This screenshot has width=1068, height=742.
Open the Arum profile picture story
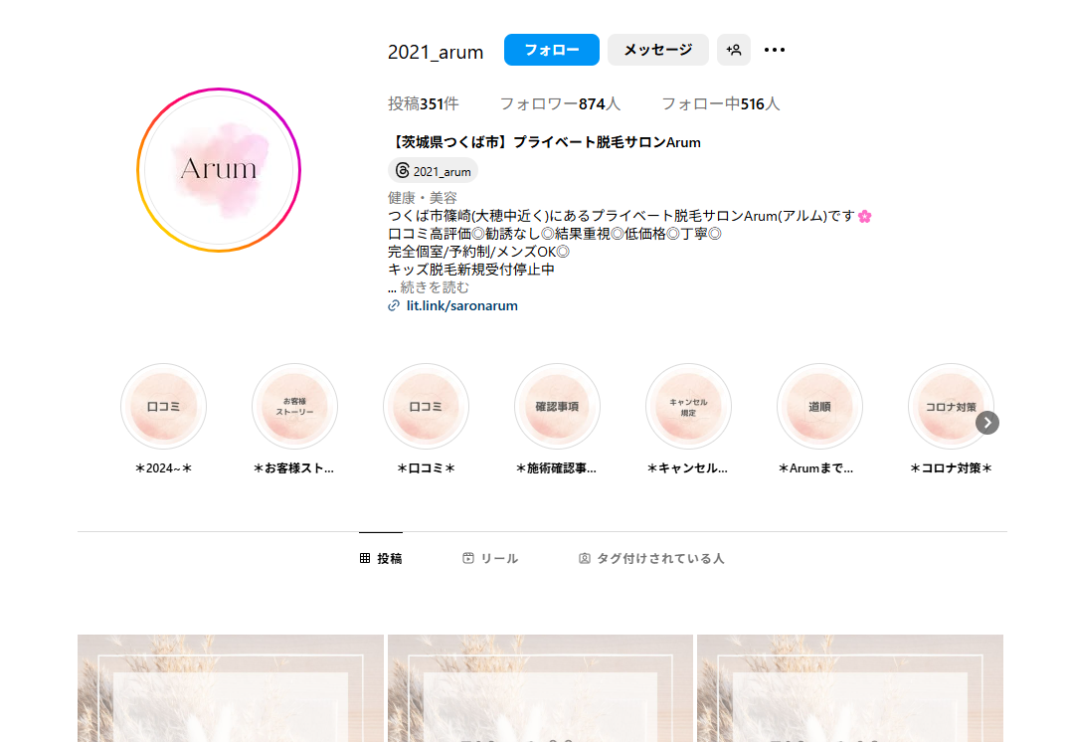point(219,170)
